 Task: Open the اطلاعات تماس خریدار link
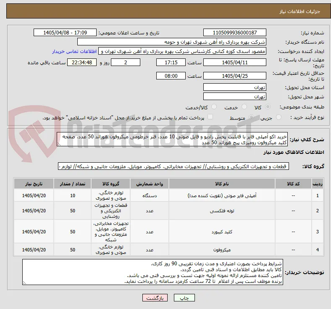pos(74,52)
